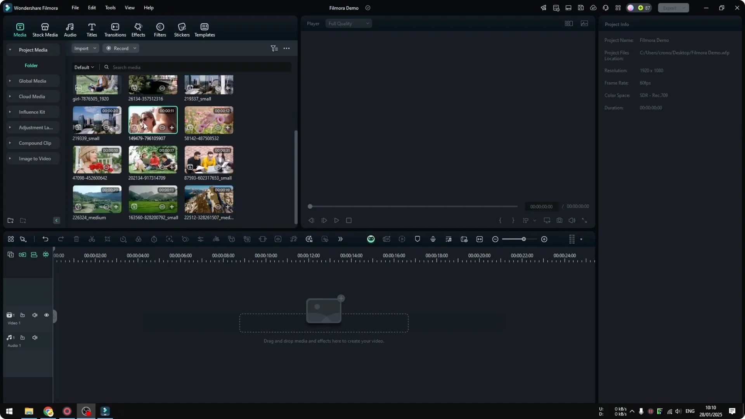Viewport: 745px width, 419px height.
Task: Click the Undo icon in the timeline toolbar
Action: (x=45, y=239)
